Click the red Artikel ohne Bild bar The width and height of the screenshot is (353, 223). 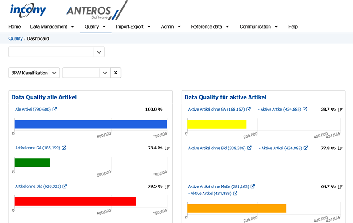click(75, 201)
